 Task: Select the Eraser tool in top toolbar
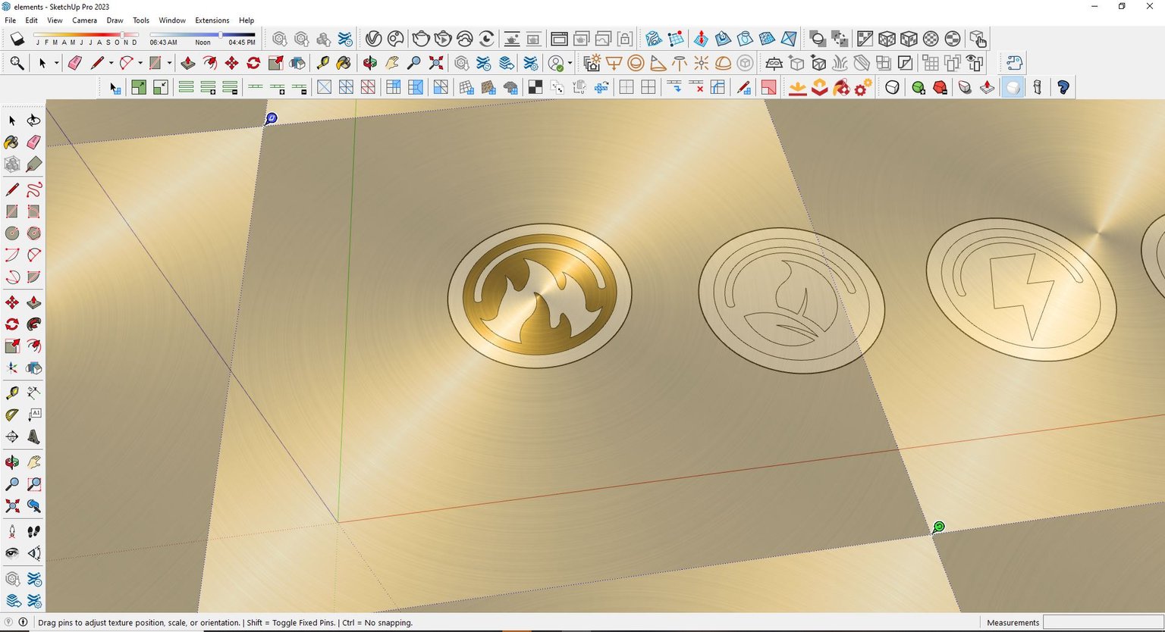point(74,63)
